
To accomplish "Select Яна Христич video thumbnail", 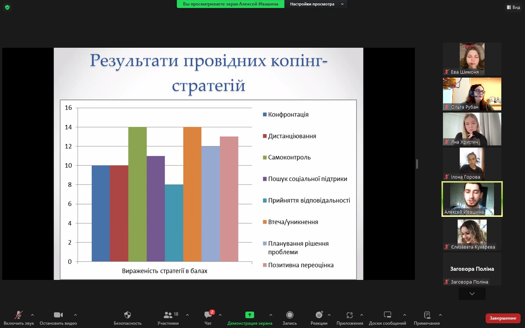I will 472,129.
